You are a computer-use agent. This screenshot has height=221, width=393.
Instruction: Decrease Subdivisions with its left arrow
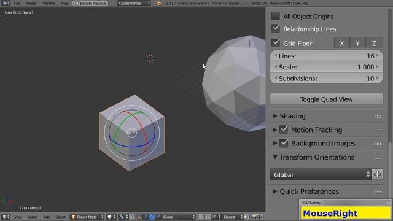click(x=276, y=78)
